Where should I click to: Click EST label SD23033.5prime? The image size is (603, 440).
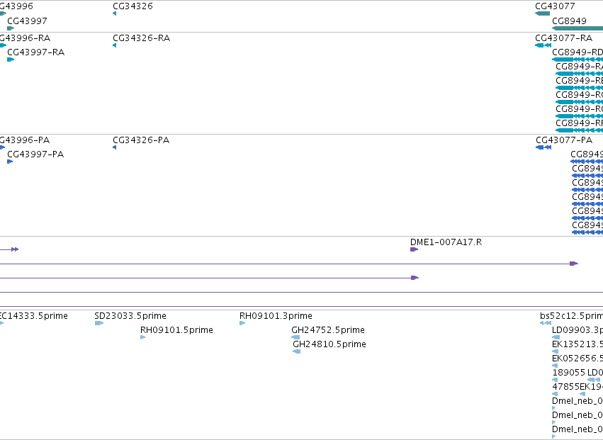tap(130, 316)
